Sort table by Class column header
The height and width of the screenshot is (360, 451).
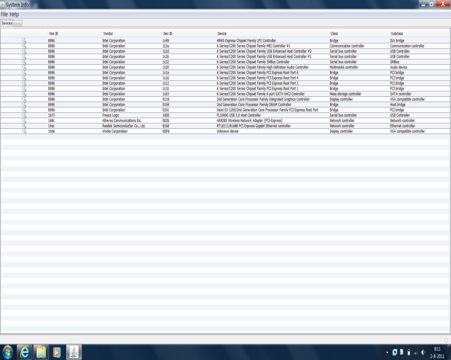tap(334, 34)
